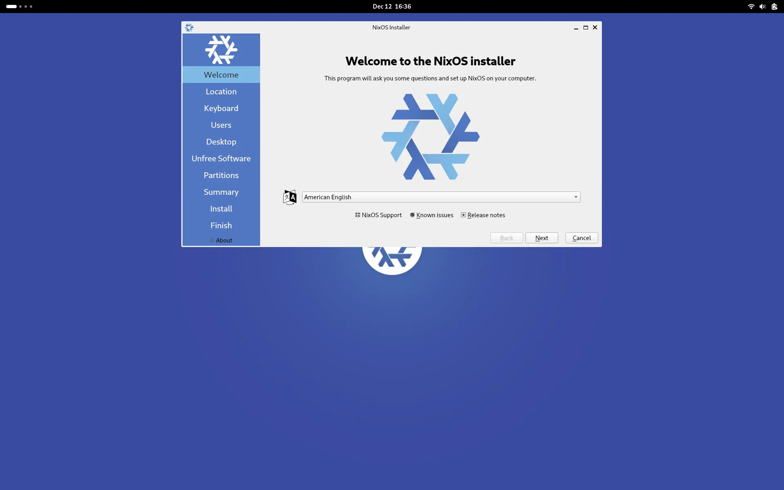Select the Welcome step icon
The height and width of the screenshot is (490, 784).
pyautogui.click(x=220, y=50)
